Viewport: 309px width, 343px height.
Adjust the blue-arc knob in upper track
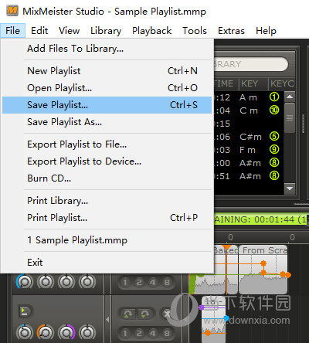25,281
